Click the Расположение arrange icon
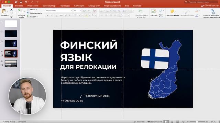 tap(173, 11)
